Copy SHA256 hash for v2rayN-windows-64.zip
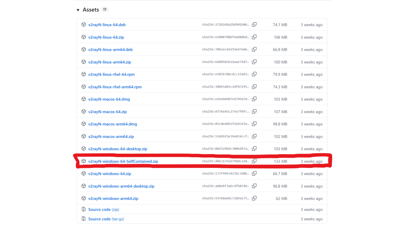This screenshot has height=227, width=405. click(x=254, y=173)
